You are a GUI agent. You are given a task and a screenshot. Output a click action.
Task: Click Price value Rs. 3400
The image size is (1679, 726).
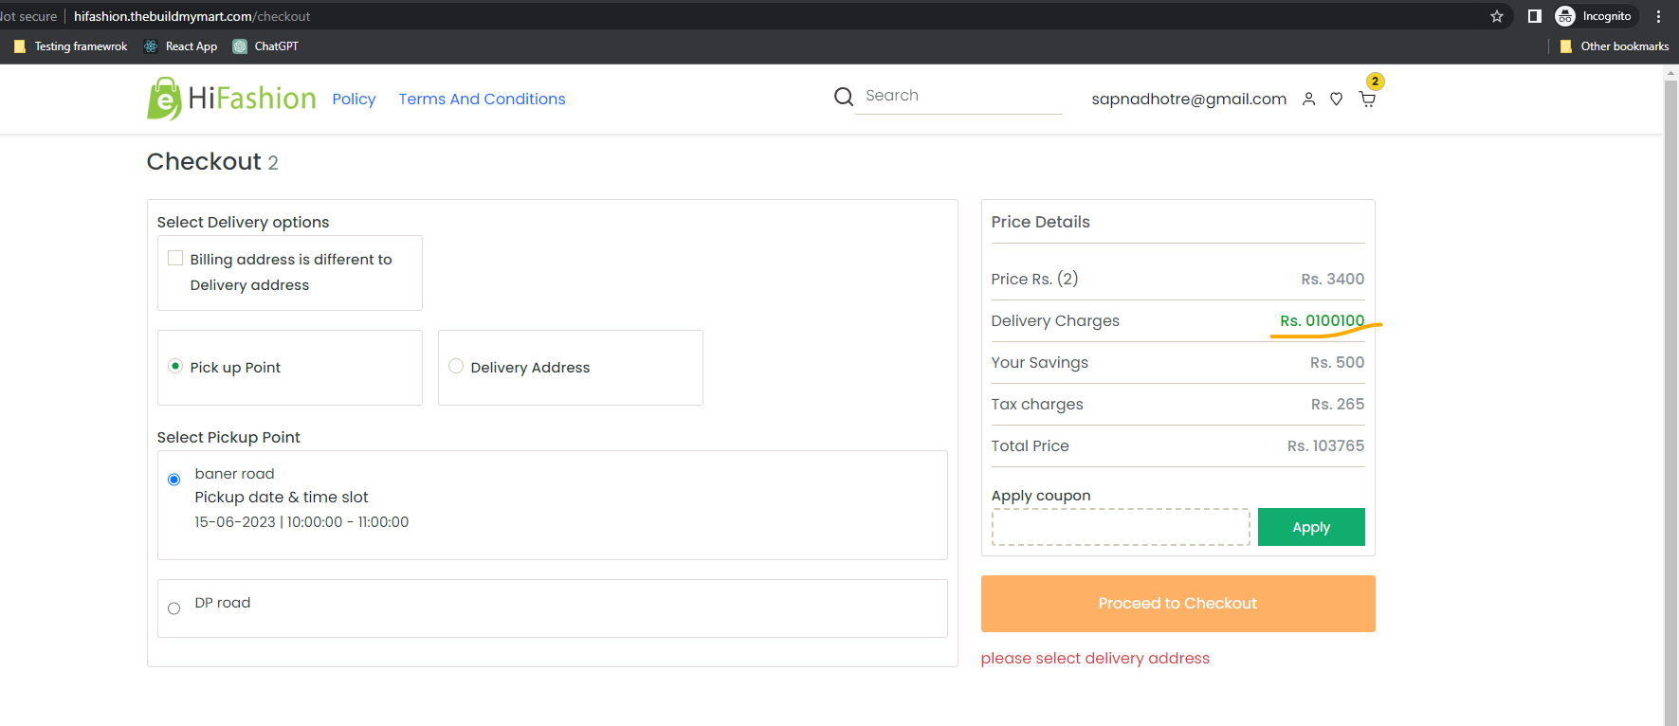point(1332,280)
